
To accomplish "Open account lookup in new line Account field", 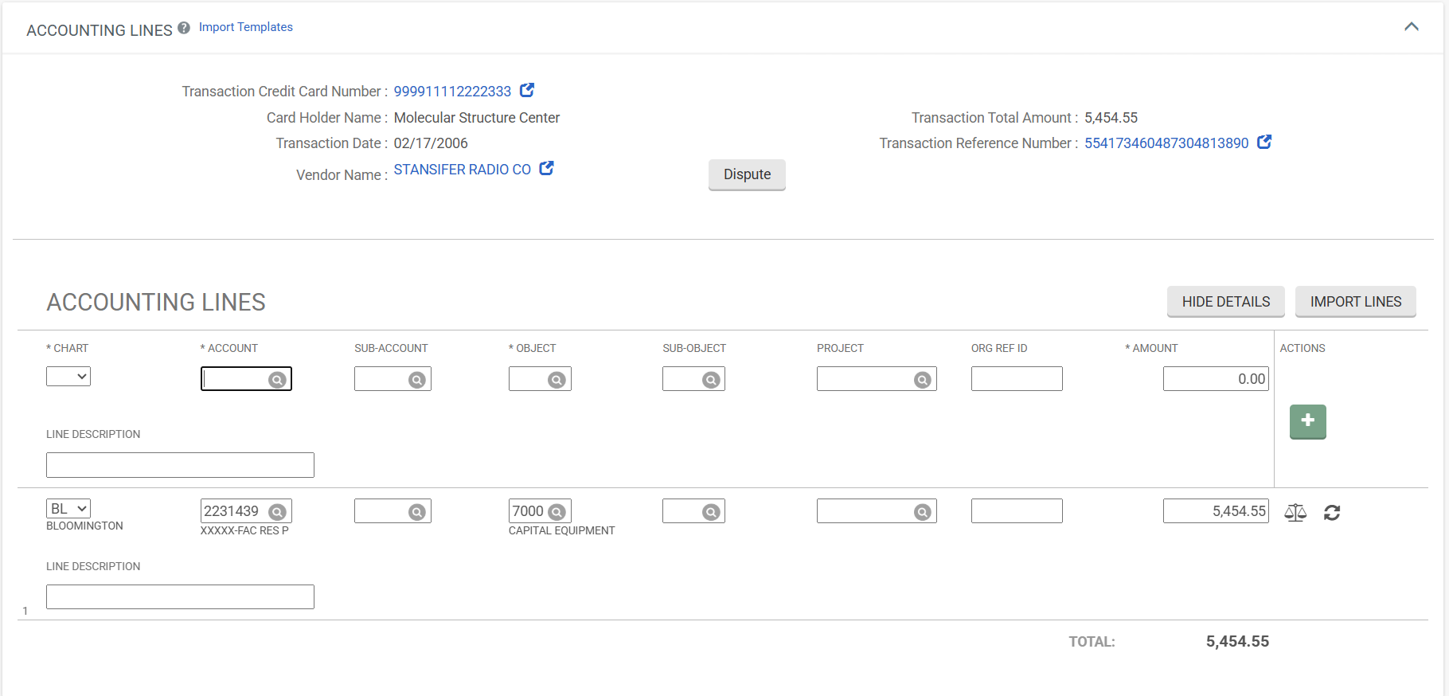I will pos(277,380).
